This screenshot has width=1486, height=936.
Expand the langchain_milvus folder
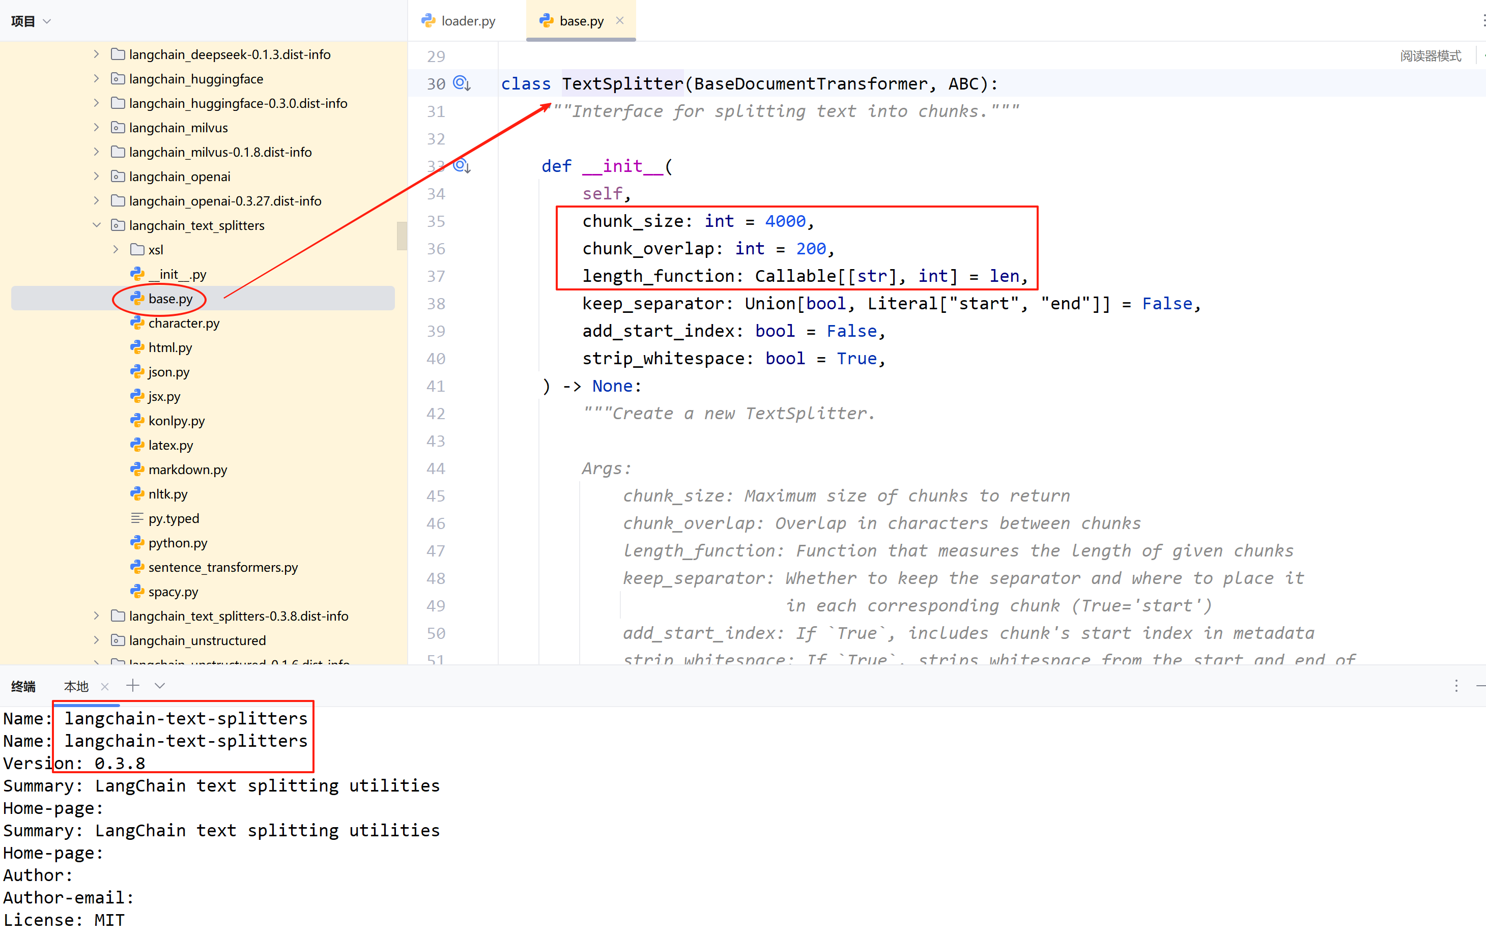coord(96,127)
